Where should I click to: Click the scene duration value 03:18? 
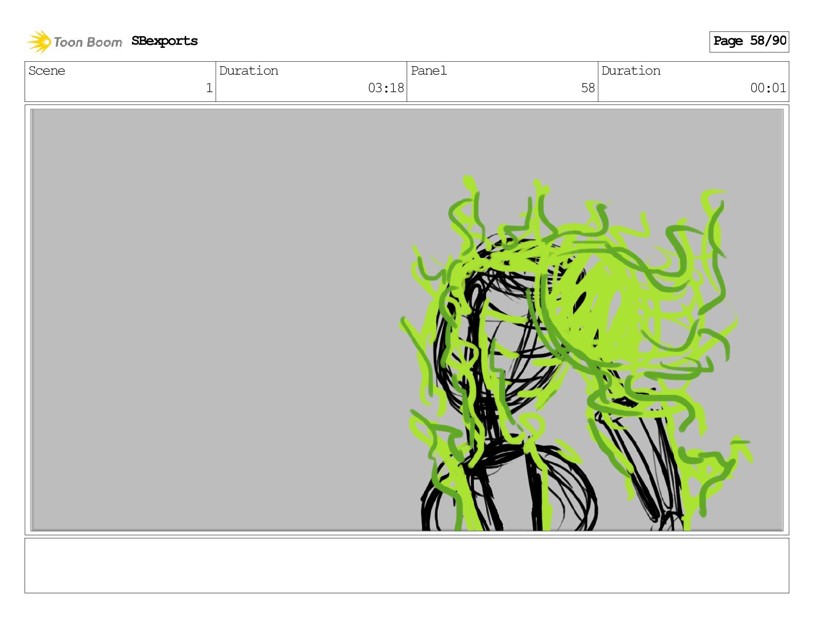[x=386, y=88]
